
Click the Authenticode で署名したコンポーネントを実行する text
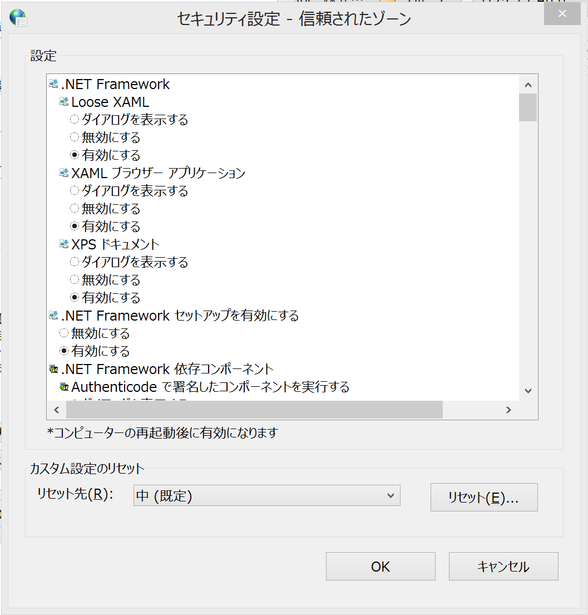point(210,387)
